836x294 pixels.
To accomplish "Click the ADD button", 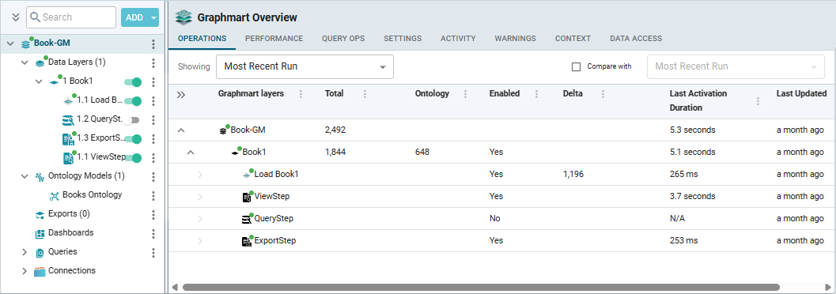I will (134, 17).
